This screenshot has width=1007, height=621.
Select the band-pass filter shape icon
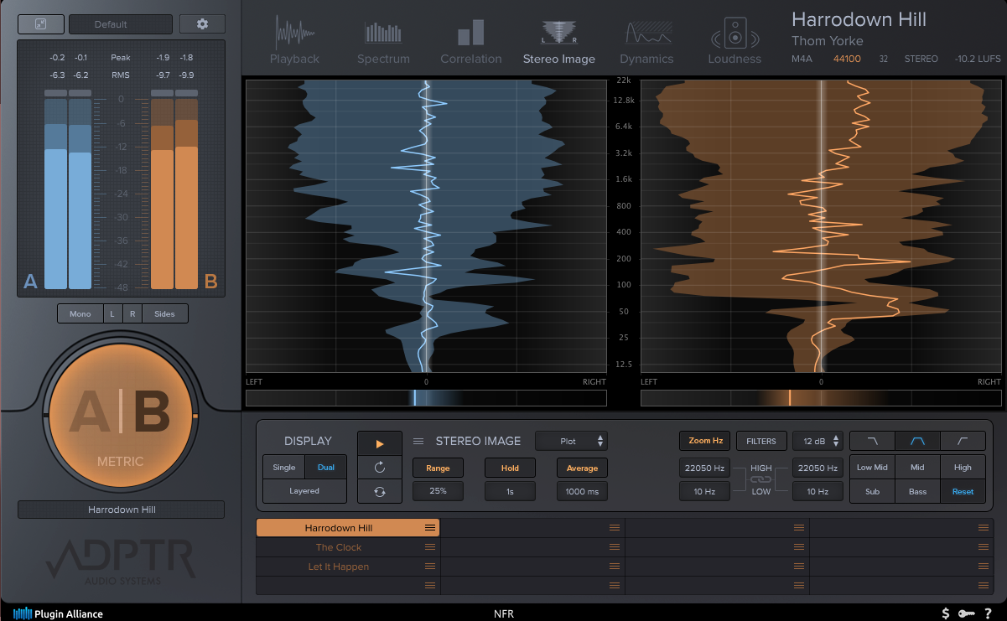pyautogui.click(x=917, y=442)
